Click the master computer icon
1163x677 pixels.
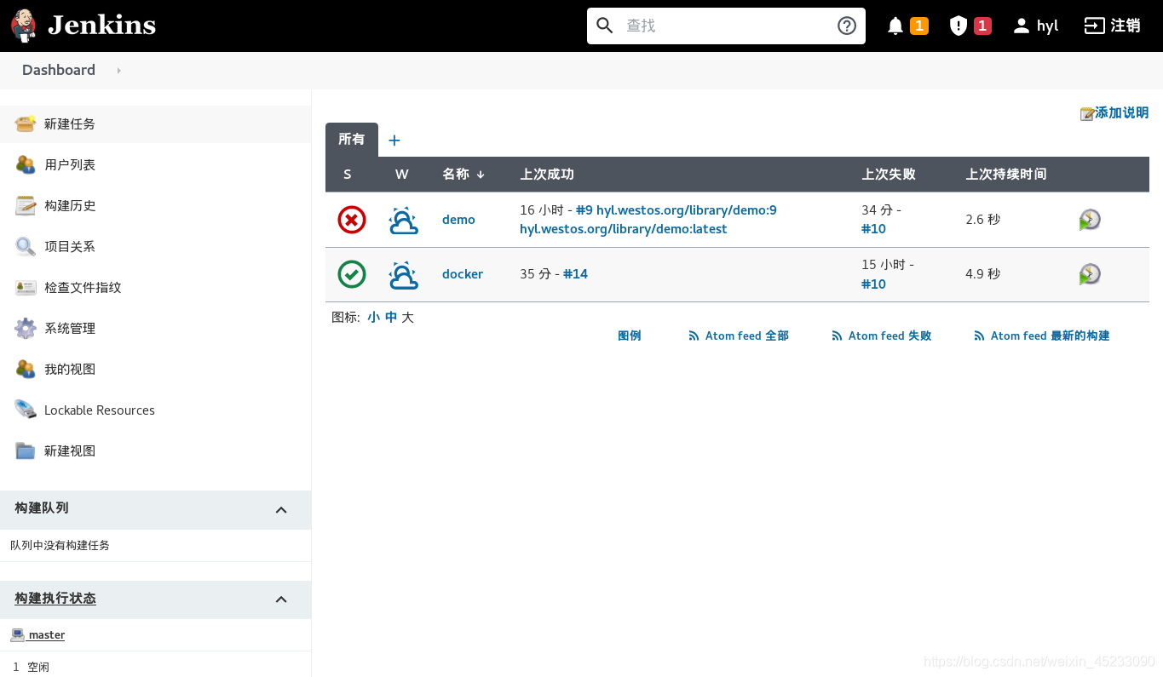tap(17, 634)
